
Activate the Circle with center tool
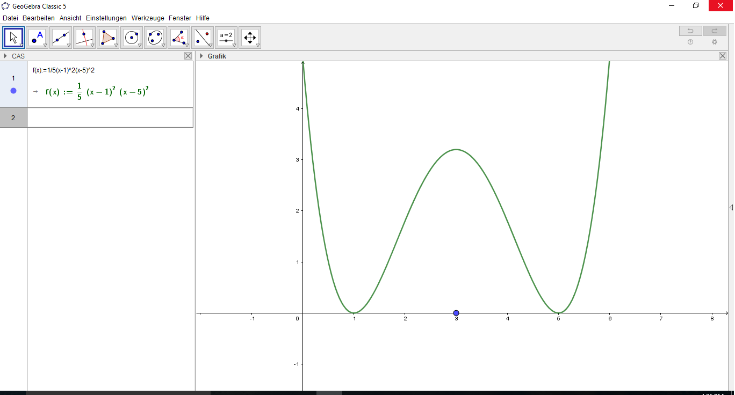132,38
